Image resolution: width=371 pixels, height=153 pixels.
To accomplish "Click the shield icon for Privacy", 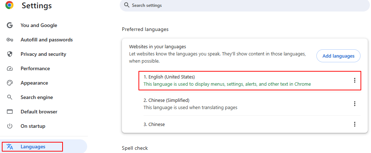I will 9,54.
